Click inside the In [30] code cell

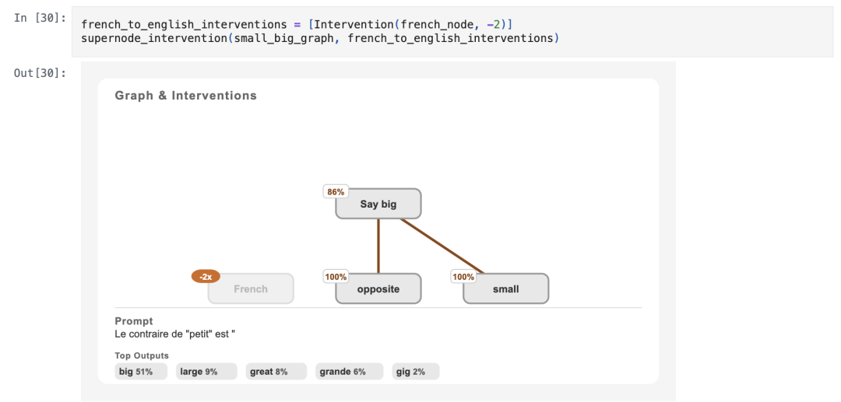point(452,32)
